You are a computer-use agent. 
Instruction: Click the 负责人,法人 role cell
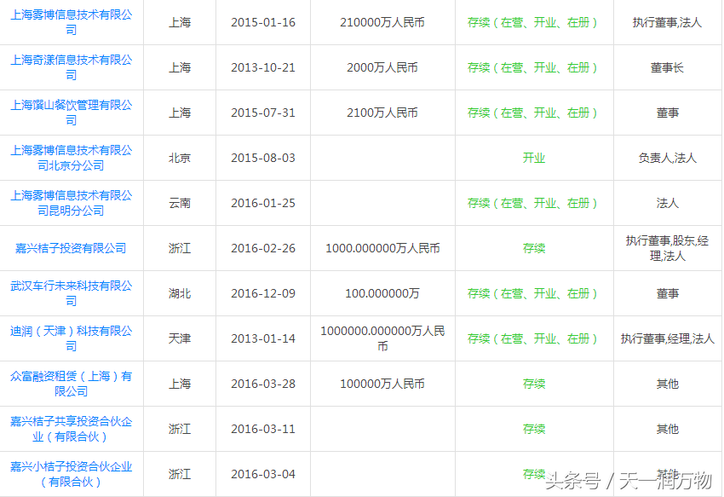pos(667,158)
